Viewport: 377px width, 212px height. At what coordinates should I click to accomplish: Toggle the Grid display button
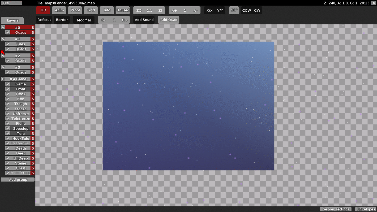[91, 10]
